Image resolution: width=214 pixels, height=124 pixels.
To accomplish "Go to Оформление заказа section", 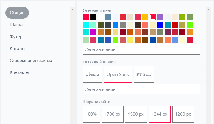I will coord(31,61).
